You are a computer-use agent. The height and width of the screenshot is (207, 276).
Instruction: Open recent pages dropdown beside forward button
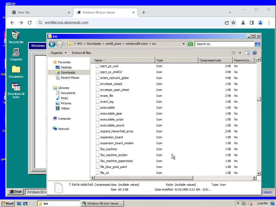click(65, 44)
